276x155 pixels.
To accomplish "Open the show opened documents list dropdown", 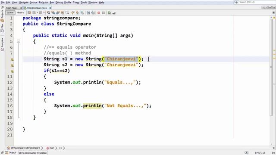I will [x=270, y=8].
